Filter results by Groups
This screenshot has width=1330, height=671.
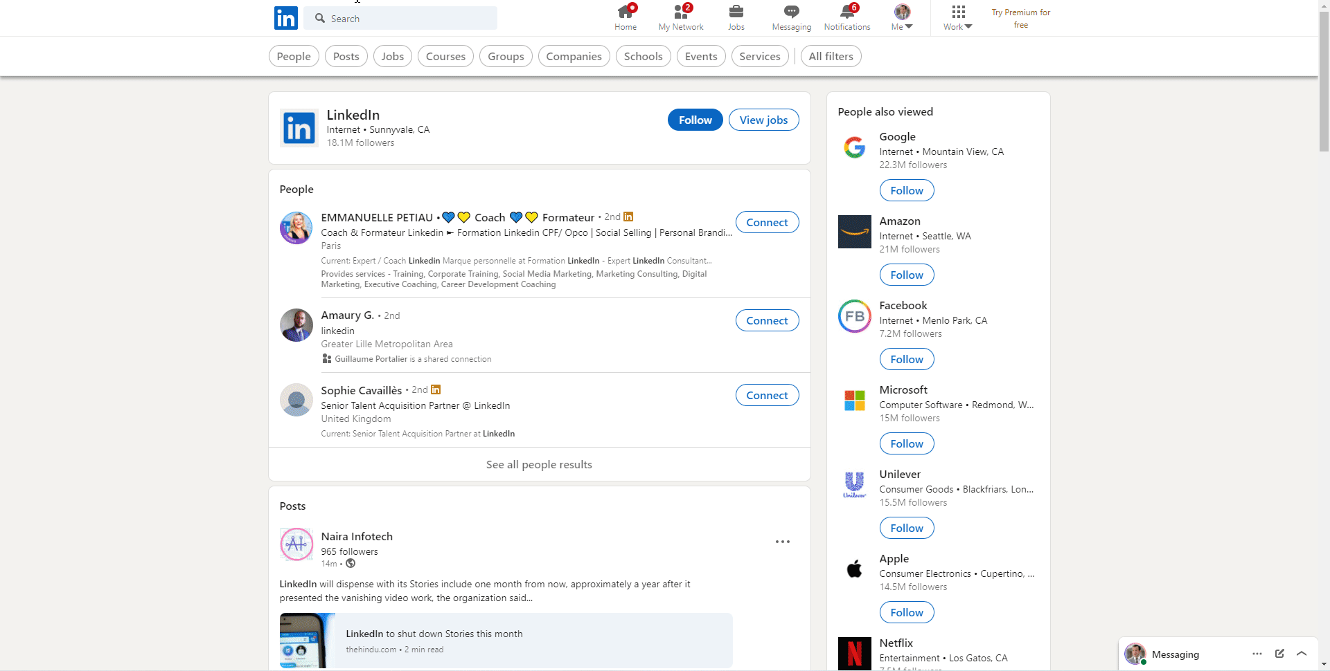coord(506,56)
